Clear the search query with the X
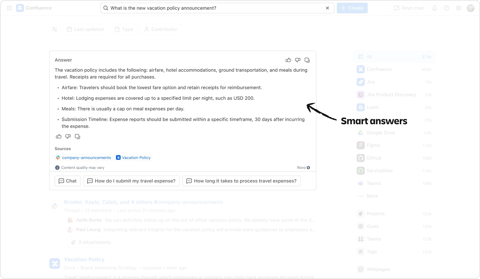The width and height of the screenshot is (480, 279). (x=327, y=8)
